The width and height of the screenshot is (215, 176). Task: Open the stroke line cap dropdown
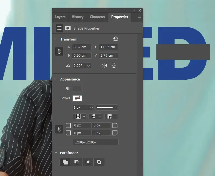(x=95, y=116)
